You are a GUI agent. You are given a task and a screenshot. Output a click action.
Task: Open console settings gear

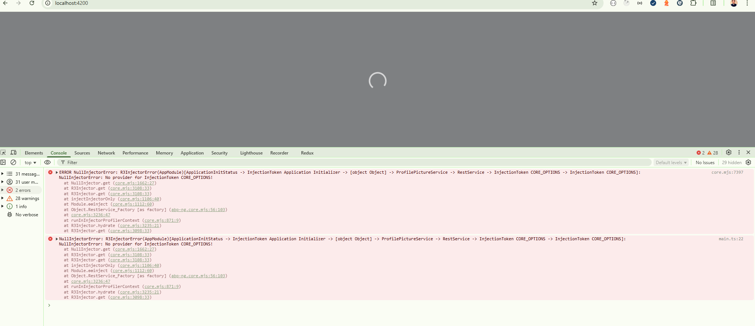(x=748, y=162)
